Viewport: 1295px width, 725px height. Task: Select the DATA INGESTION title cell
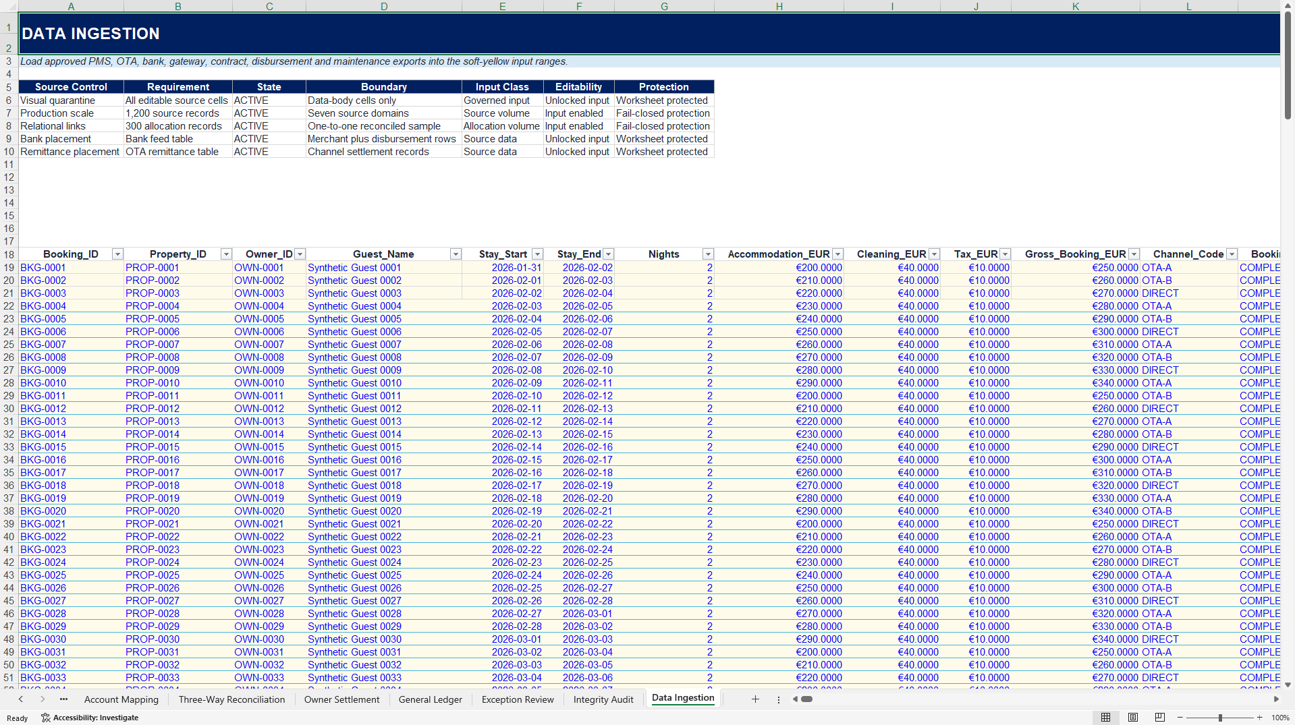point(649,34)
